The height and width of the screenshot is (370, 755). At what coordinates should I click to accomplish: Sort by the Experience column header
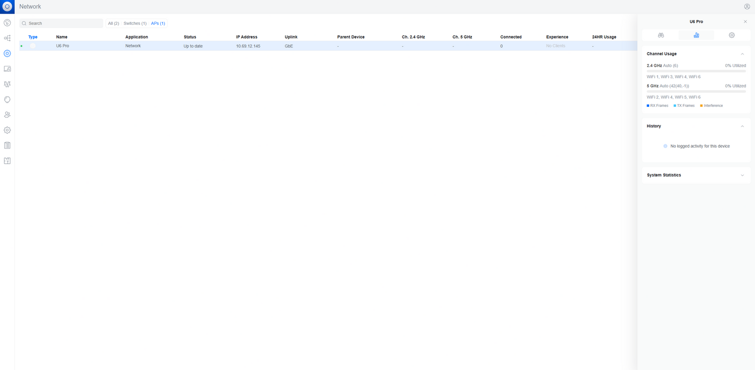tap(557, 37)
